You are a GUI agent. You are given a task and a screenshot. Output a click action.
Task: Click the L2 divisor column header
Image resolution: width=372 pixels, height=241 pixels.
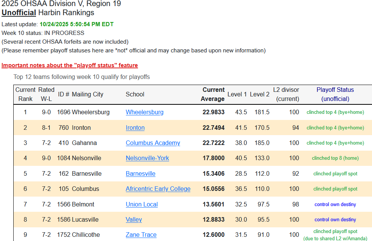tap(286, 94)
